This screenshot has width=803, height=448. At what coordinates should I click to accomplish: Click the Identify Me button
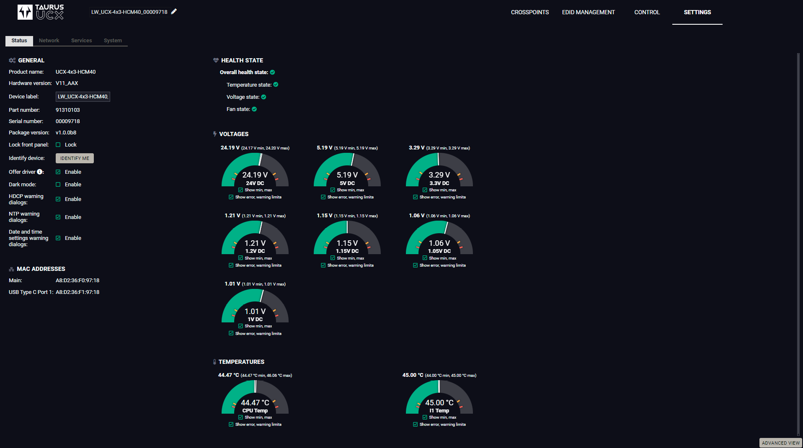tap(75, 158)
